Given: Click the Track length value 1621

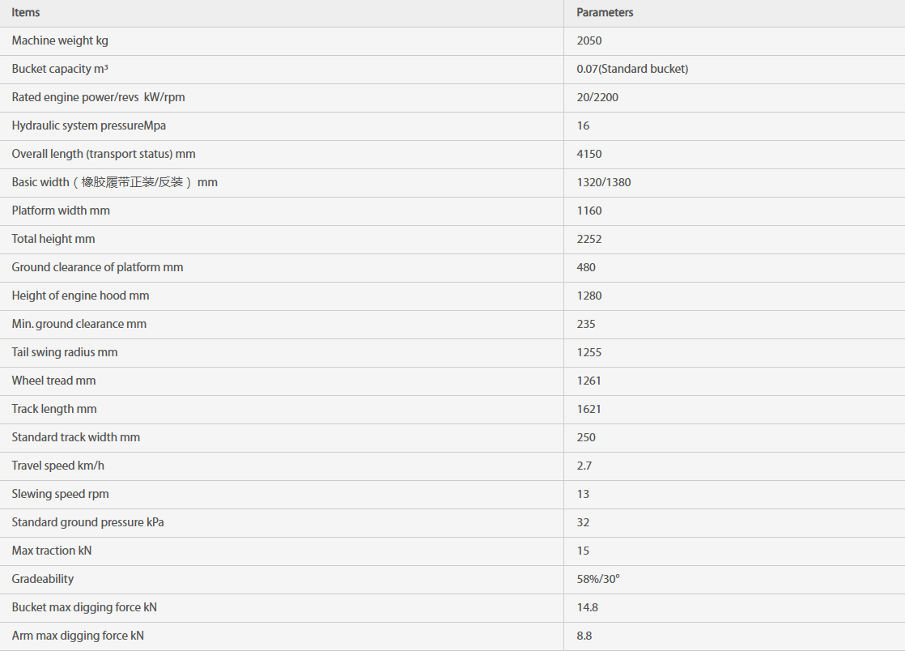Looking at the screenshot, I should 589,409.
